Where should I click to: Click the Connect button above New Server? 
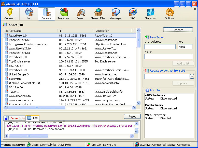click(x=178, y=30)
